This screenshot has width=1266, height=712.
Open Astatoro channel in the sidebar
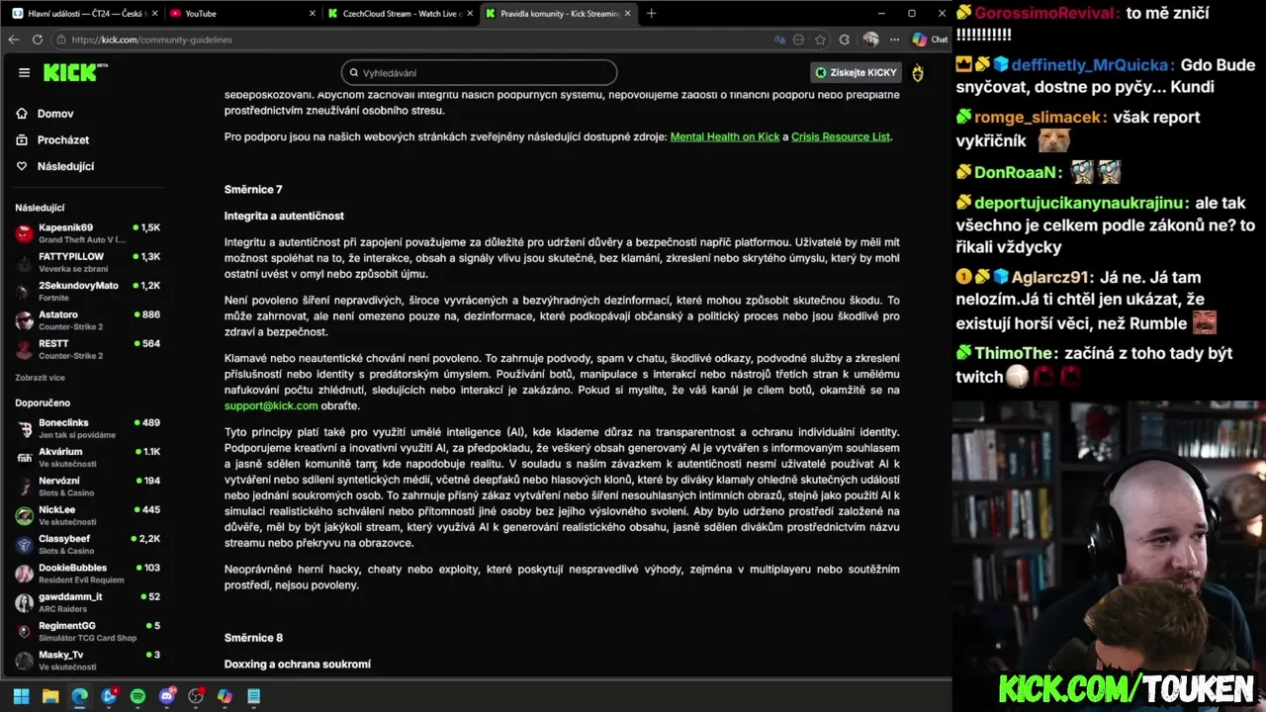click(x=87, y=320)
